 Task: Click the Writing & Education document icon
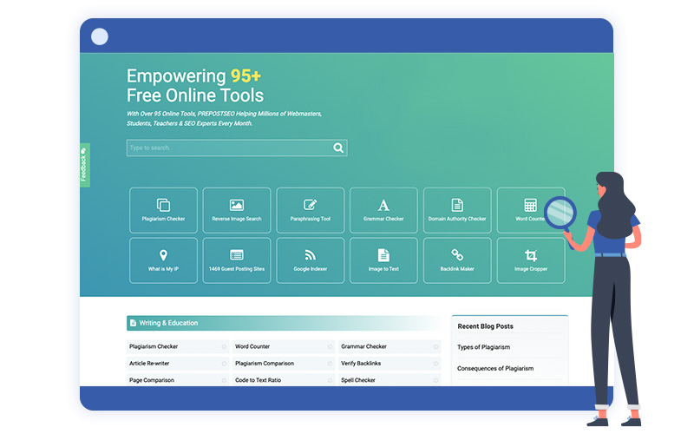coord(133,323)
